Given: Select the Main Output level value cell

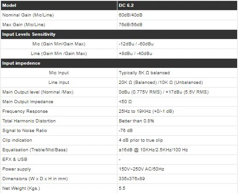Looking at the screenshot, I should (177, 92).
